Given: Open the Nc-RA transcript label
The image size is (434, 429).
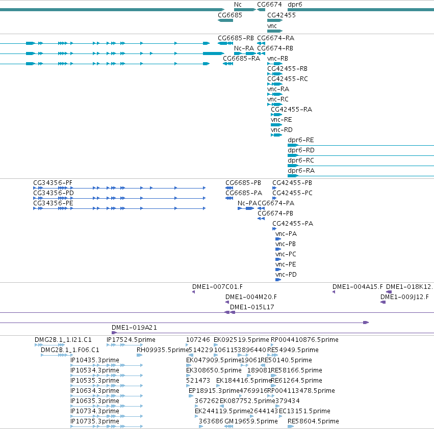Looking at the screenshot, I should [244, 48].
